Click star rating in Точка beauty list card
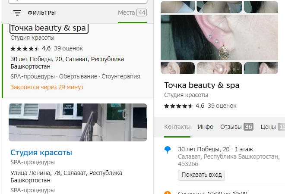The height and width of the screenshot is (194, 285). (25, 48)
